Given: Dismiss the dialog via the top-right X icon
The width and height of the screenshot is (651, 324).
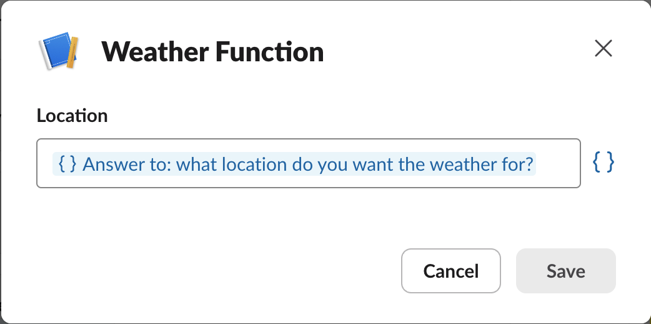Looking at the screenshot, I should click(x=603, y=49).
